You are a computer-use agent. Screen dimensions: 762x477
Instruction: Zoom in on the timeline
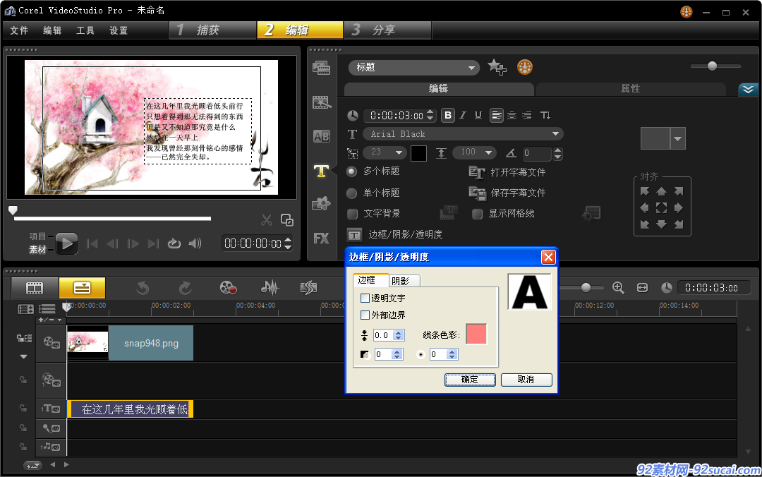tap(618, 287)
